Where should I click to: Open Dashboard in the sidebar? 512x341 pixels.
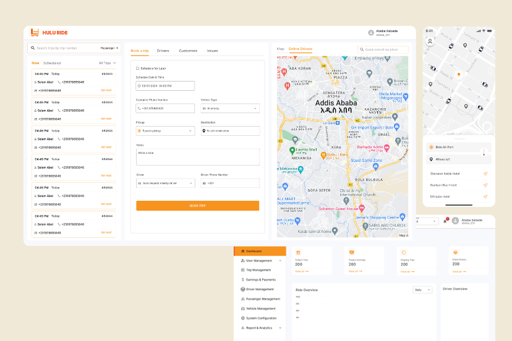(260, 251)
